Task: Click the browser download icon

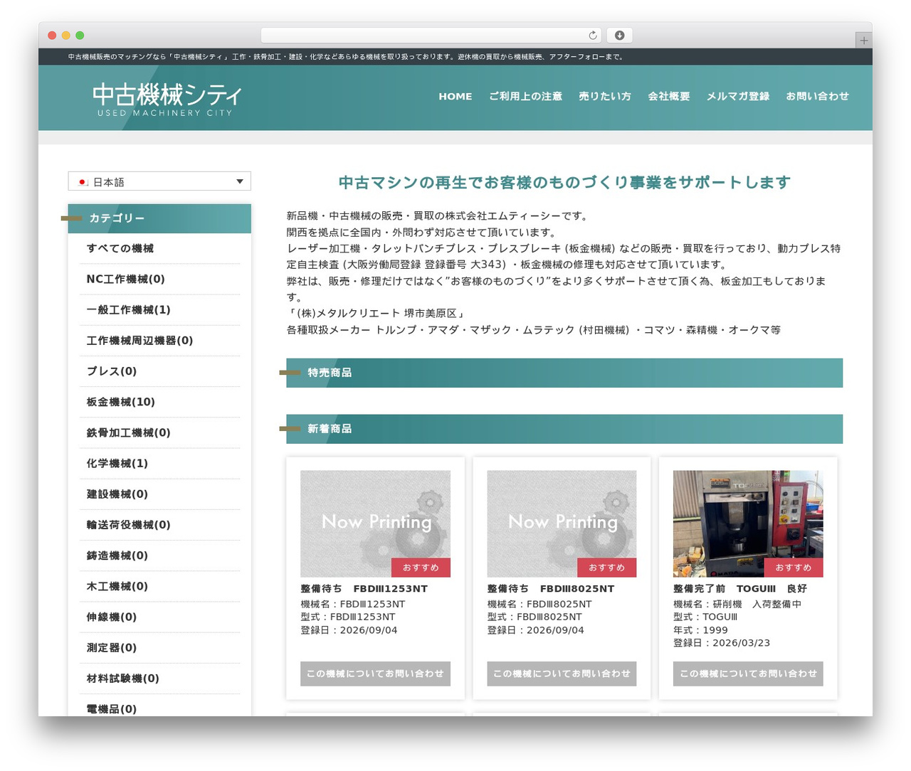Action: coord(619,36)
